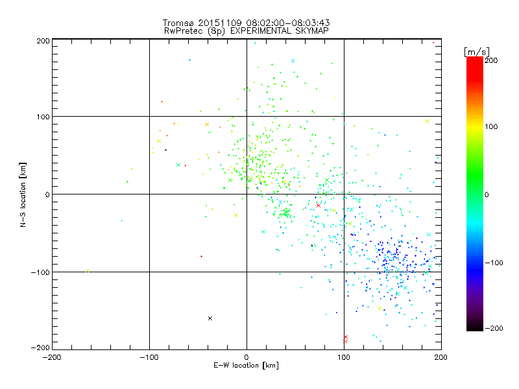Pick the dark blue section of the color bar
Screen dimensions: 519x389
tap(475, 271)
